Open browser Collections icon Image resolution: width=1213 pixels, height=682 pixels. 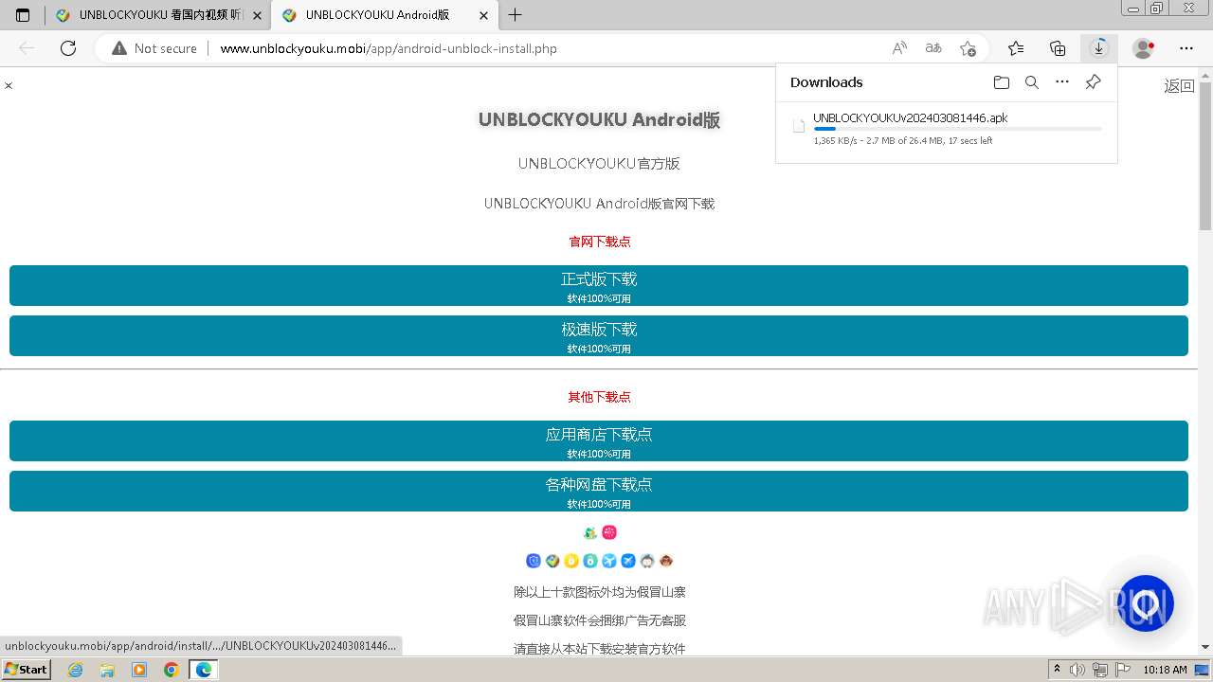click(1058, 48)
